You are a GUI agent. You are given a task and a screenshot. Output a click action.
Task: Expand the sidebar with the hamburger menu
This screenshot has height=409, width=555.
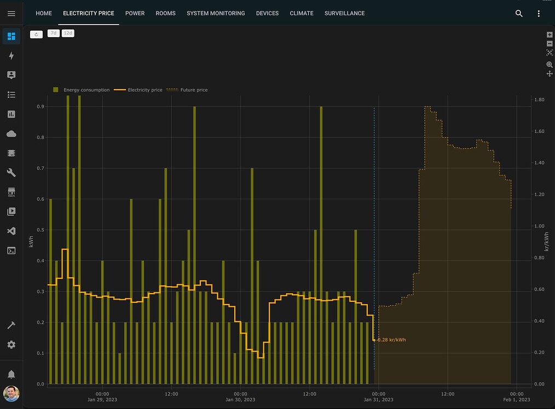coord(11,13)
